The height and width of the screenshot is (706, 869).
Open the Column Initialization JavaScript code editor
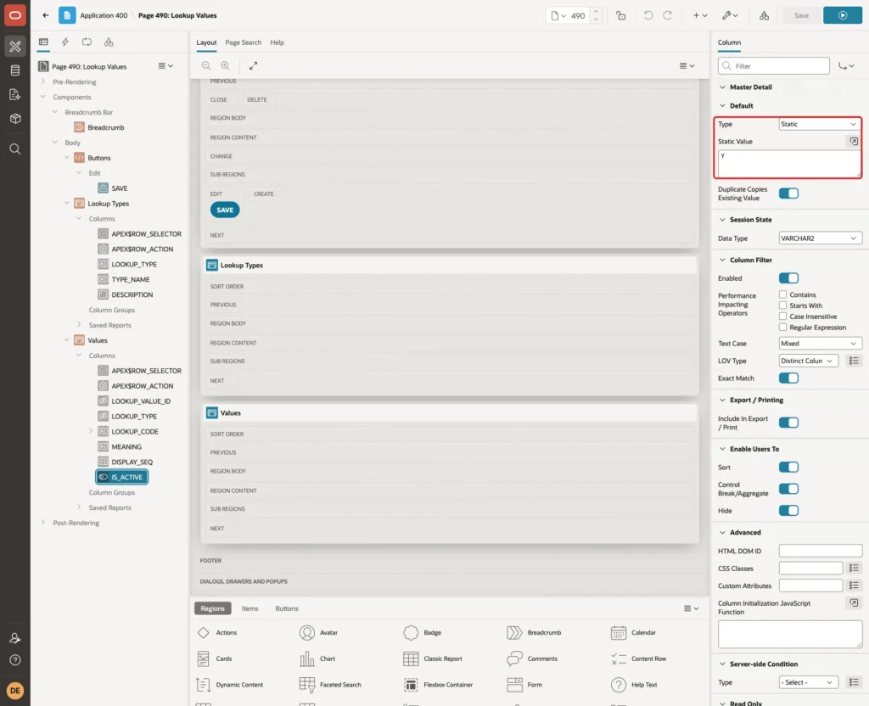(854, 603)
